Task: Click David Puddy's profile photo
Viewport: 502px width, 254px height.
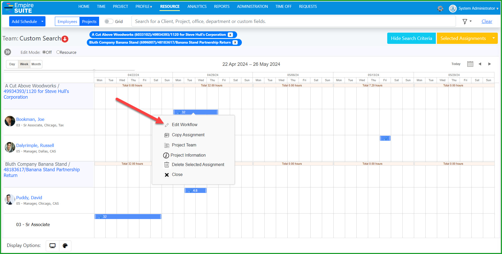Action: click(x=10, y=199)
